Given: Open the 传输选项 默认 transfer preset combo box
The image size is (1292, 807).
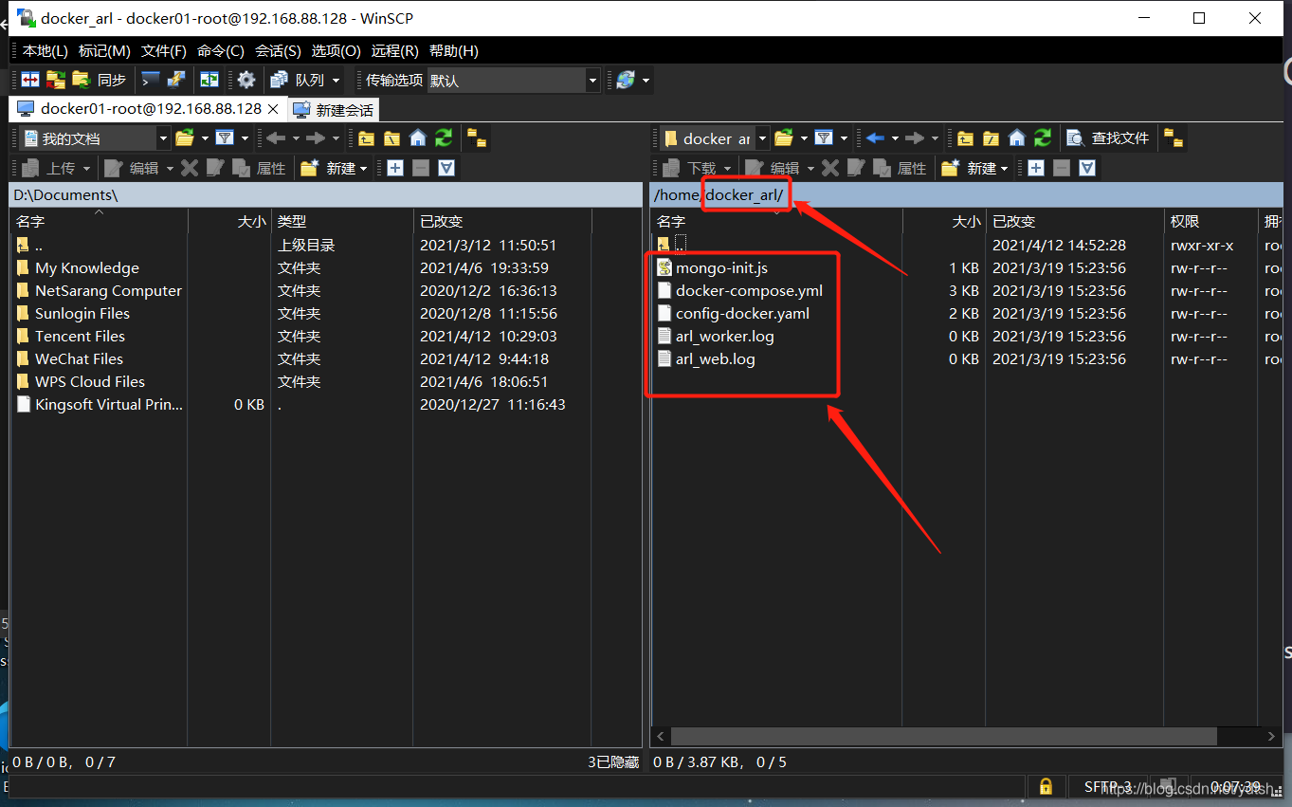Looking at the screenshot, I should (x=513, y=81).
